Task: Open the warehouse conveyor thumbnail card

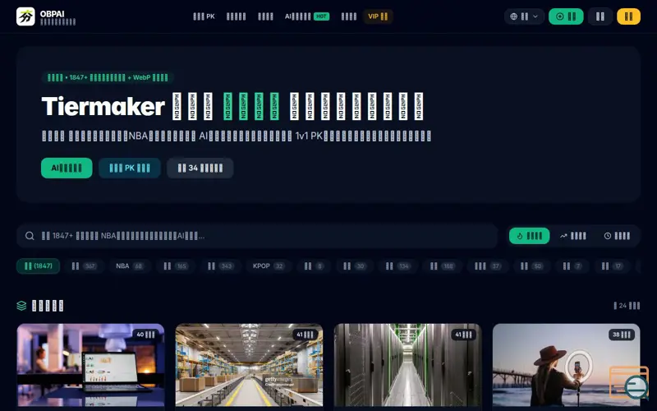Action: click(250, 367)
